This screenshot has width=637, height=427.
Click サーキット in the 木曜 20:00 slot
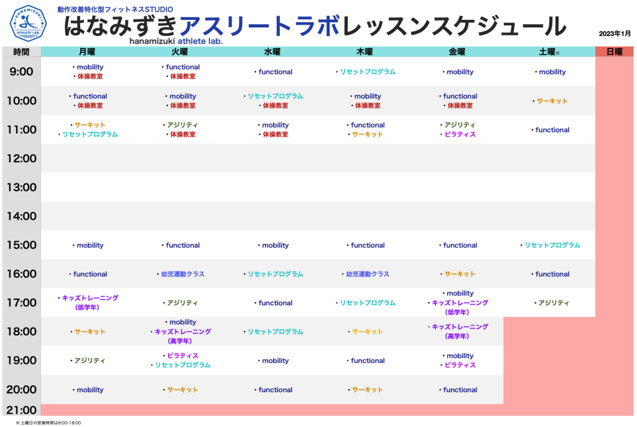click(x=367, y=390)
